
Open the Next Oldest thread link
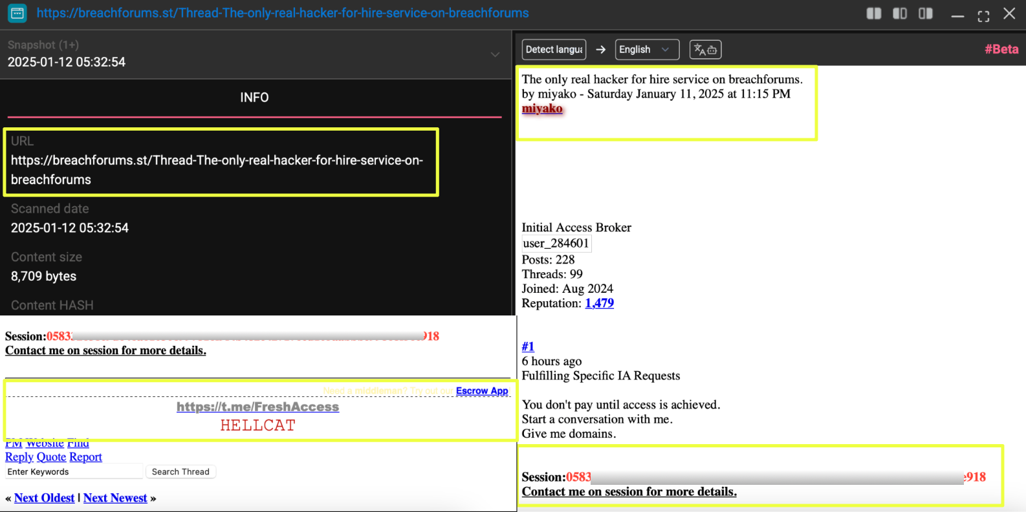[44, 498]
